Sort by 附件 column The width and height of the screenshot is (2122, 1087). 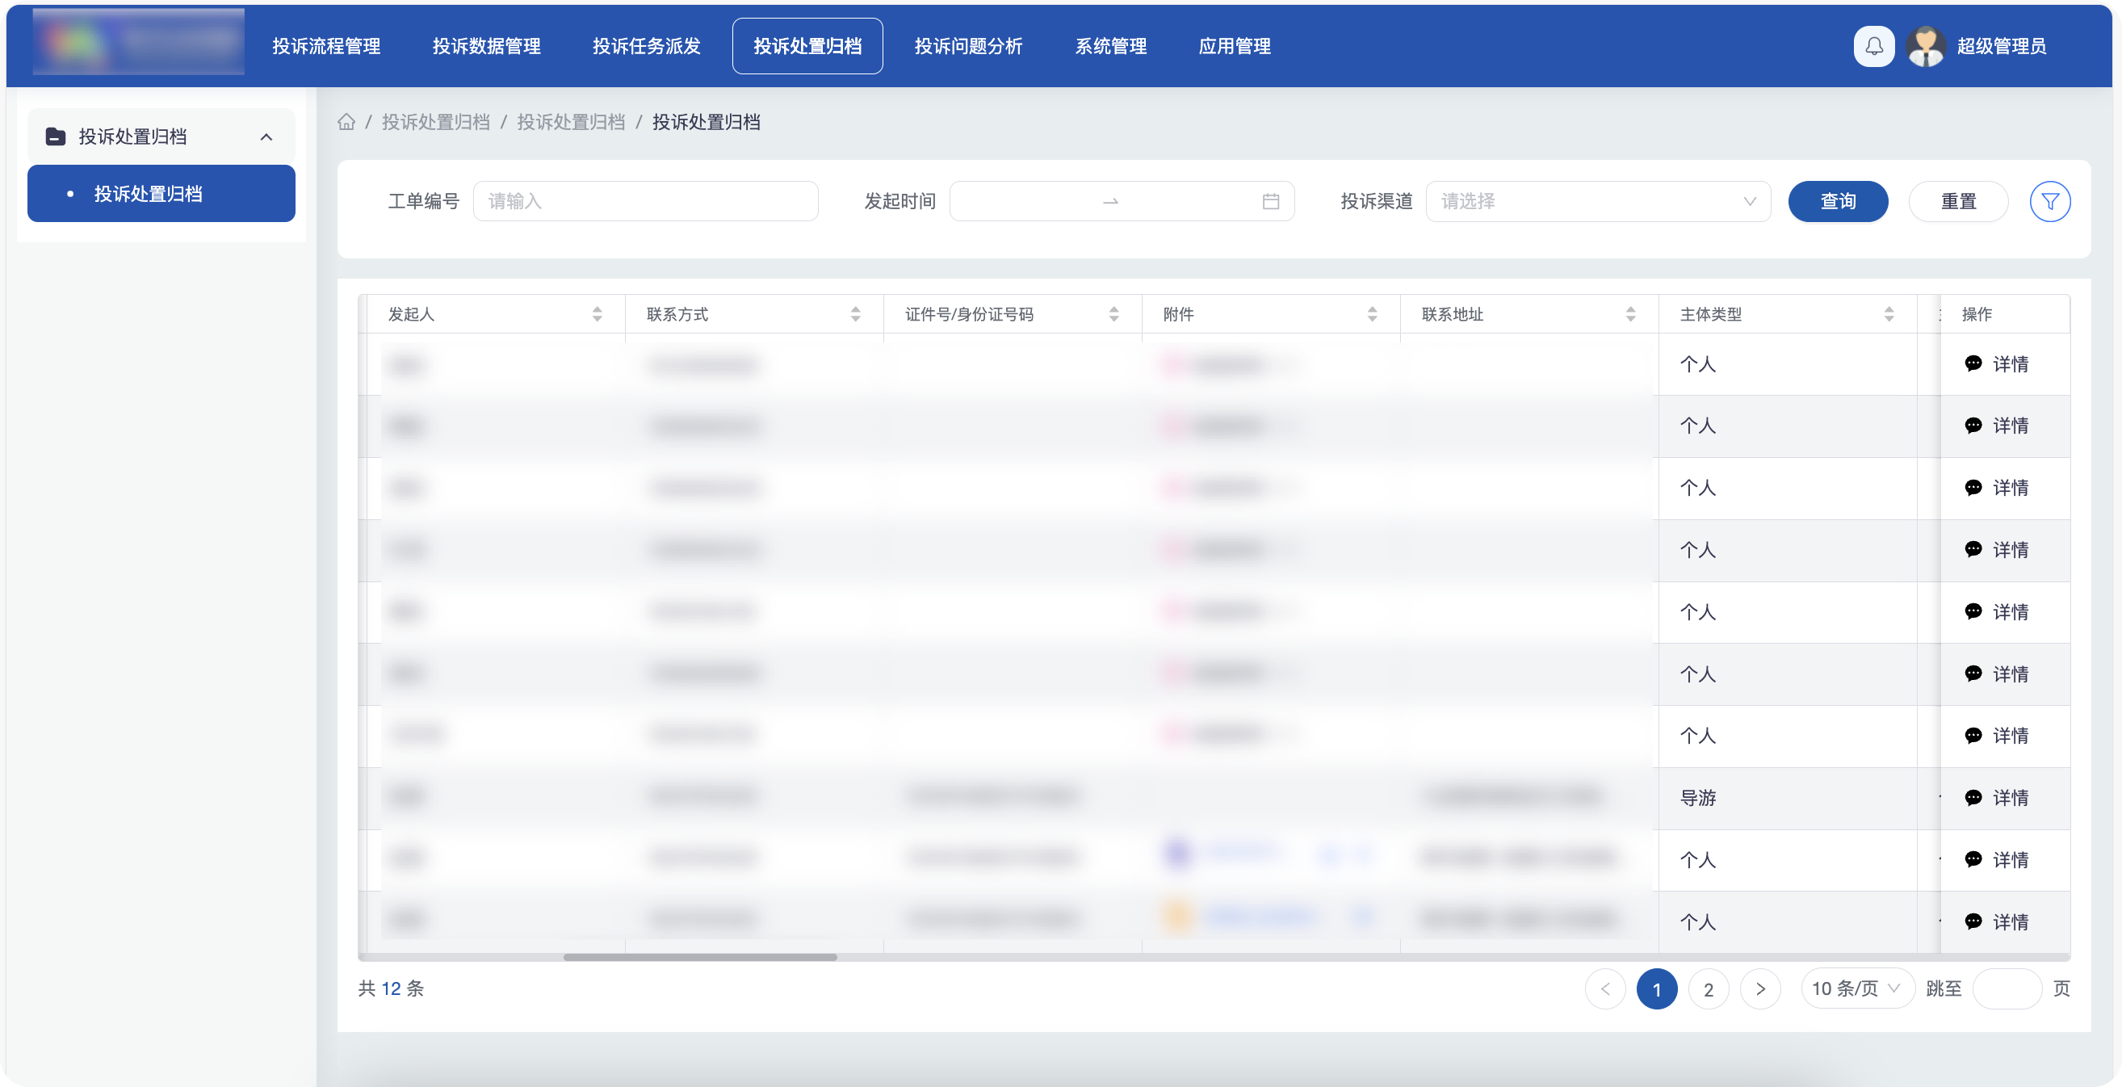pyautogui.click(x=1372, y=314)
